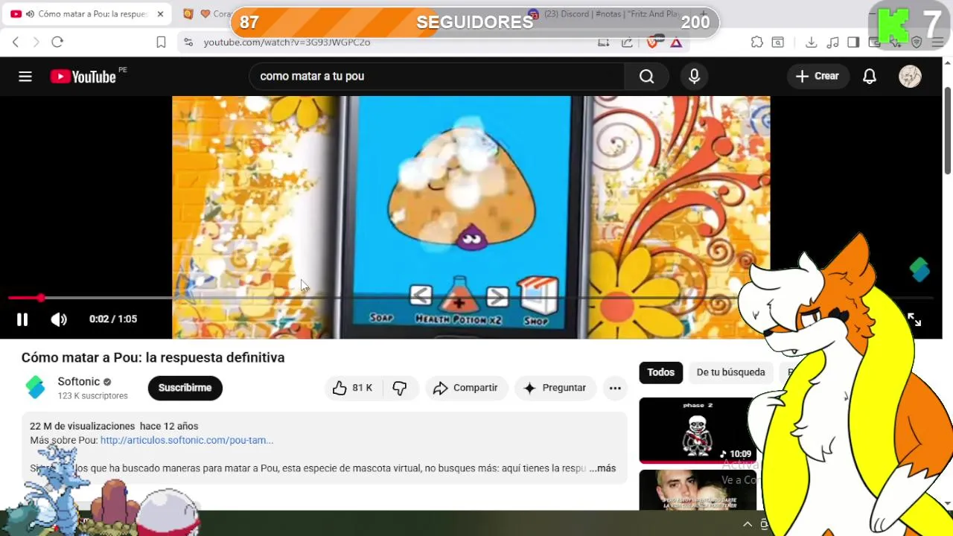Image resolution: width=953 pixels, height=536 pixels.
Task: Click the Crear button
Action: pyautogui.click(x=817, y=76)
